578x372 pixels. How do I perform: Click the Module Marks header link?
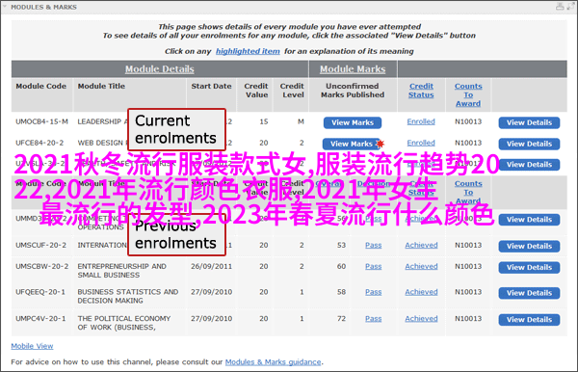353,69
